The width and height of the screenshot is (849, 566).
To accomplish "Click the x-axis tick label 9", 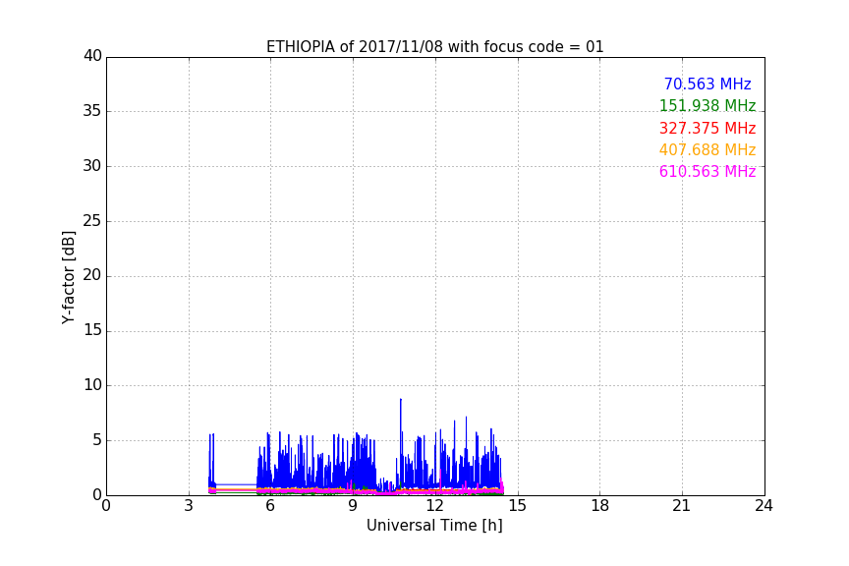I will tap(353, 506).
